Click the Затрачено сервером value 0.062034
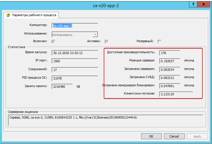 pos(170,70)
